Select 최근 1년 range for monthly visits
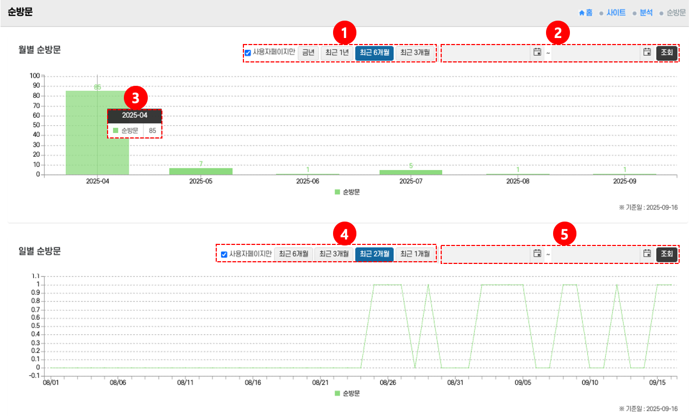690x416 pixels. (x=337, y=53)
